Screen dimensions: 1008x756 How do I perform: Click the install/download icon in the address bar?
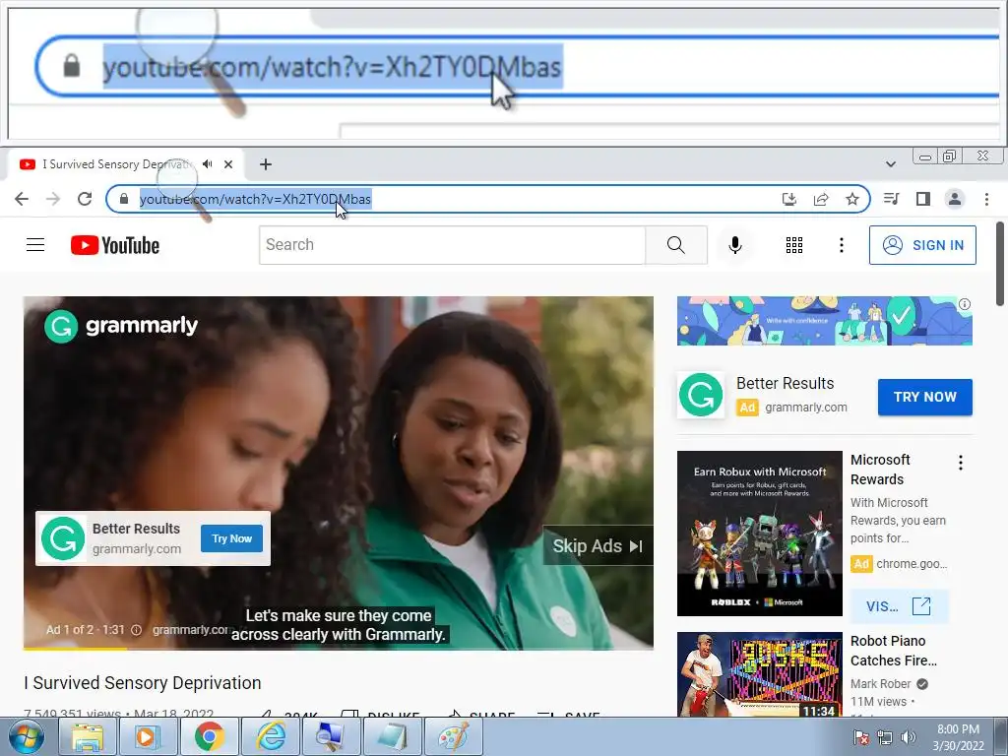pyautogui.click(x=789, y=199)
